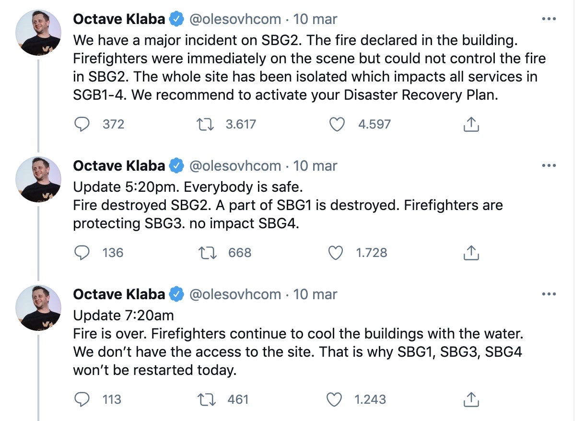Image resolution: width=585 pixels, height=421 pixels.
Task: Open more options on the 7:20am tweet
Action: coord(548,294)
